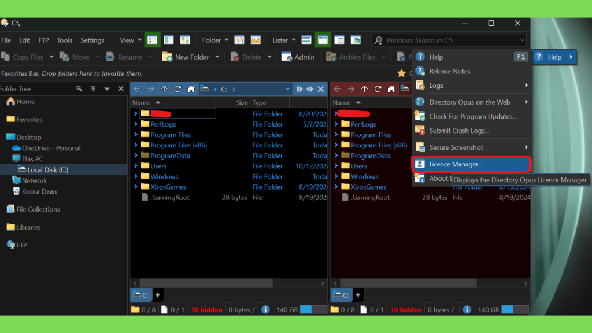This screenshot has width=592, height=333.
Task: Select Licence Manager from Help menu
Action: (472, 164)
